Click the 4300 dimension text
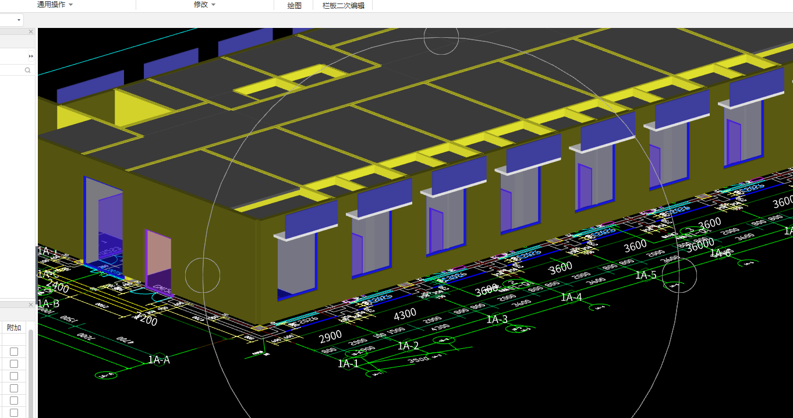The width and height of the screenshot is (793, 418). (x=405, y=314)
